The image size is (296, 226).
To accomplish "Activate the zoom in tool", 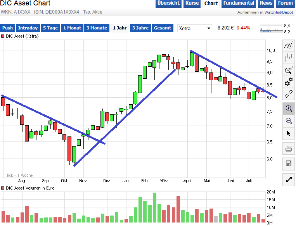I will point(288,109).
